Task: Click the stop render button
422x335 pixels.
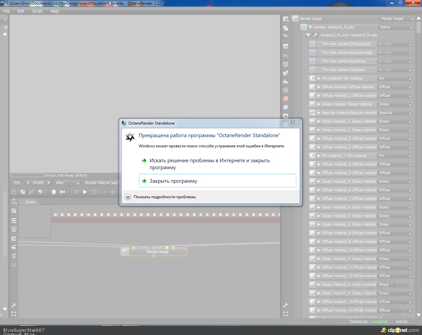Action: [x=53, y=192]
